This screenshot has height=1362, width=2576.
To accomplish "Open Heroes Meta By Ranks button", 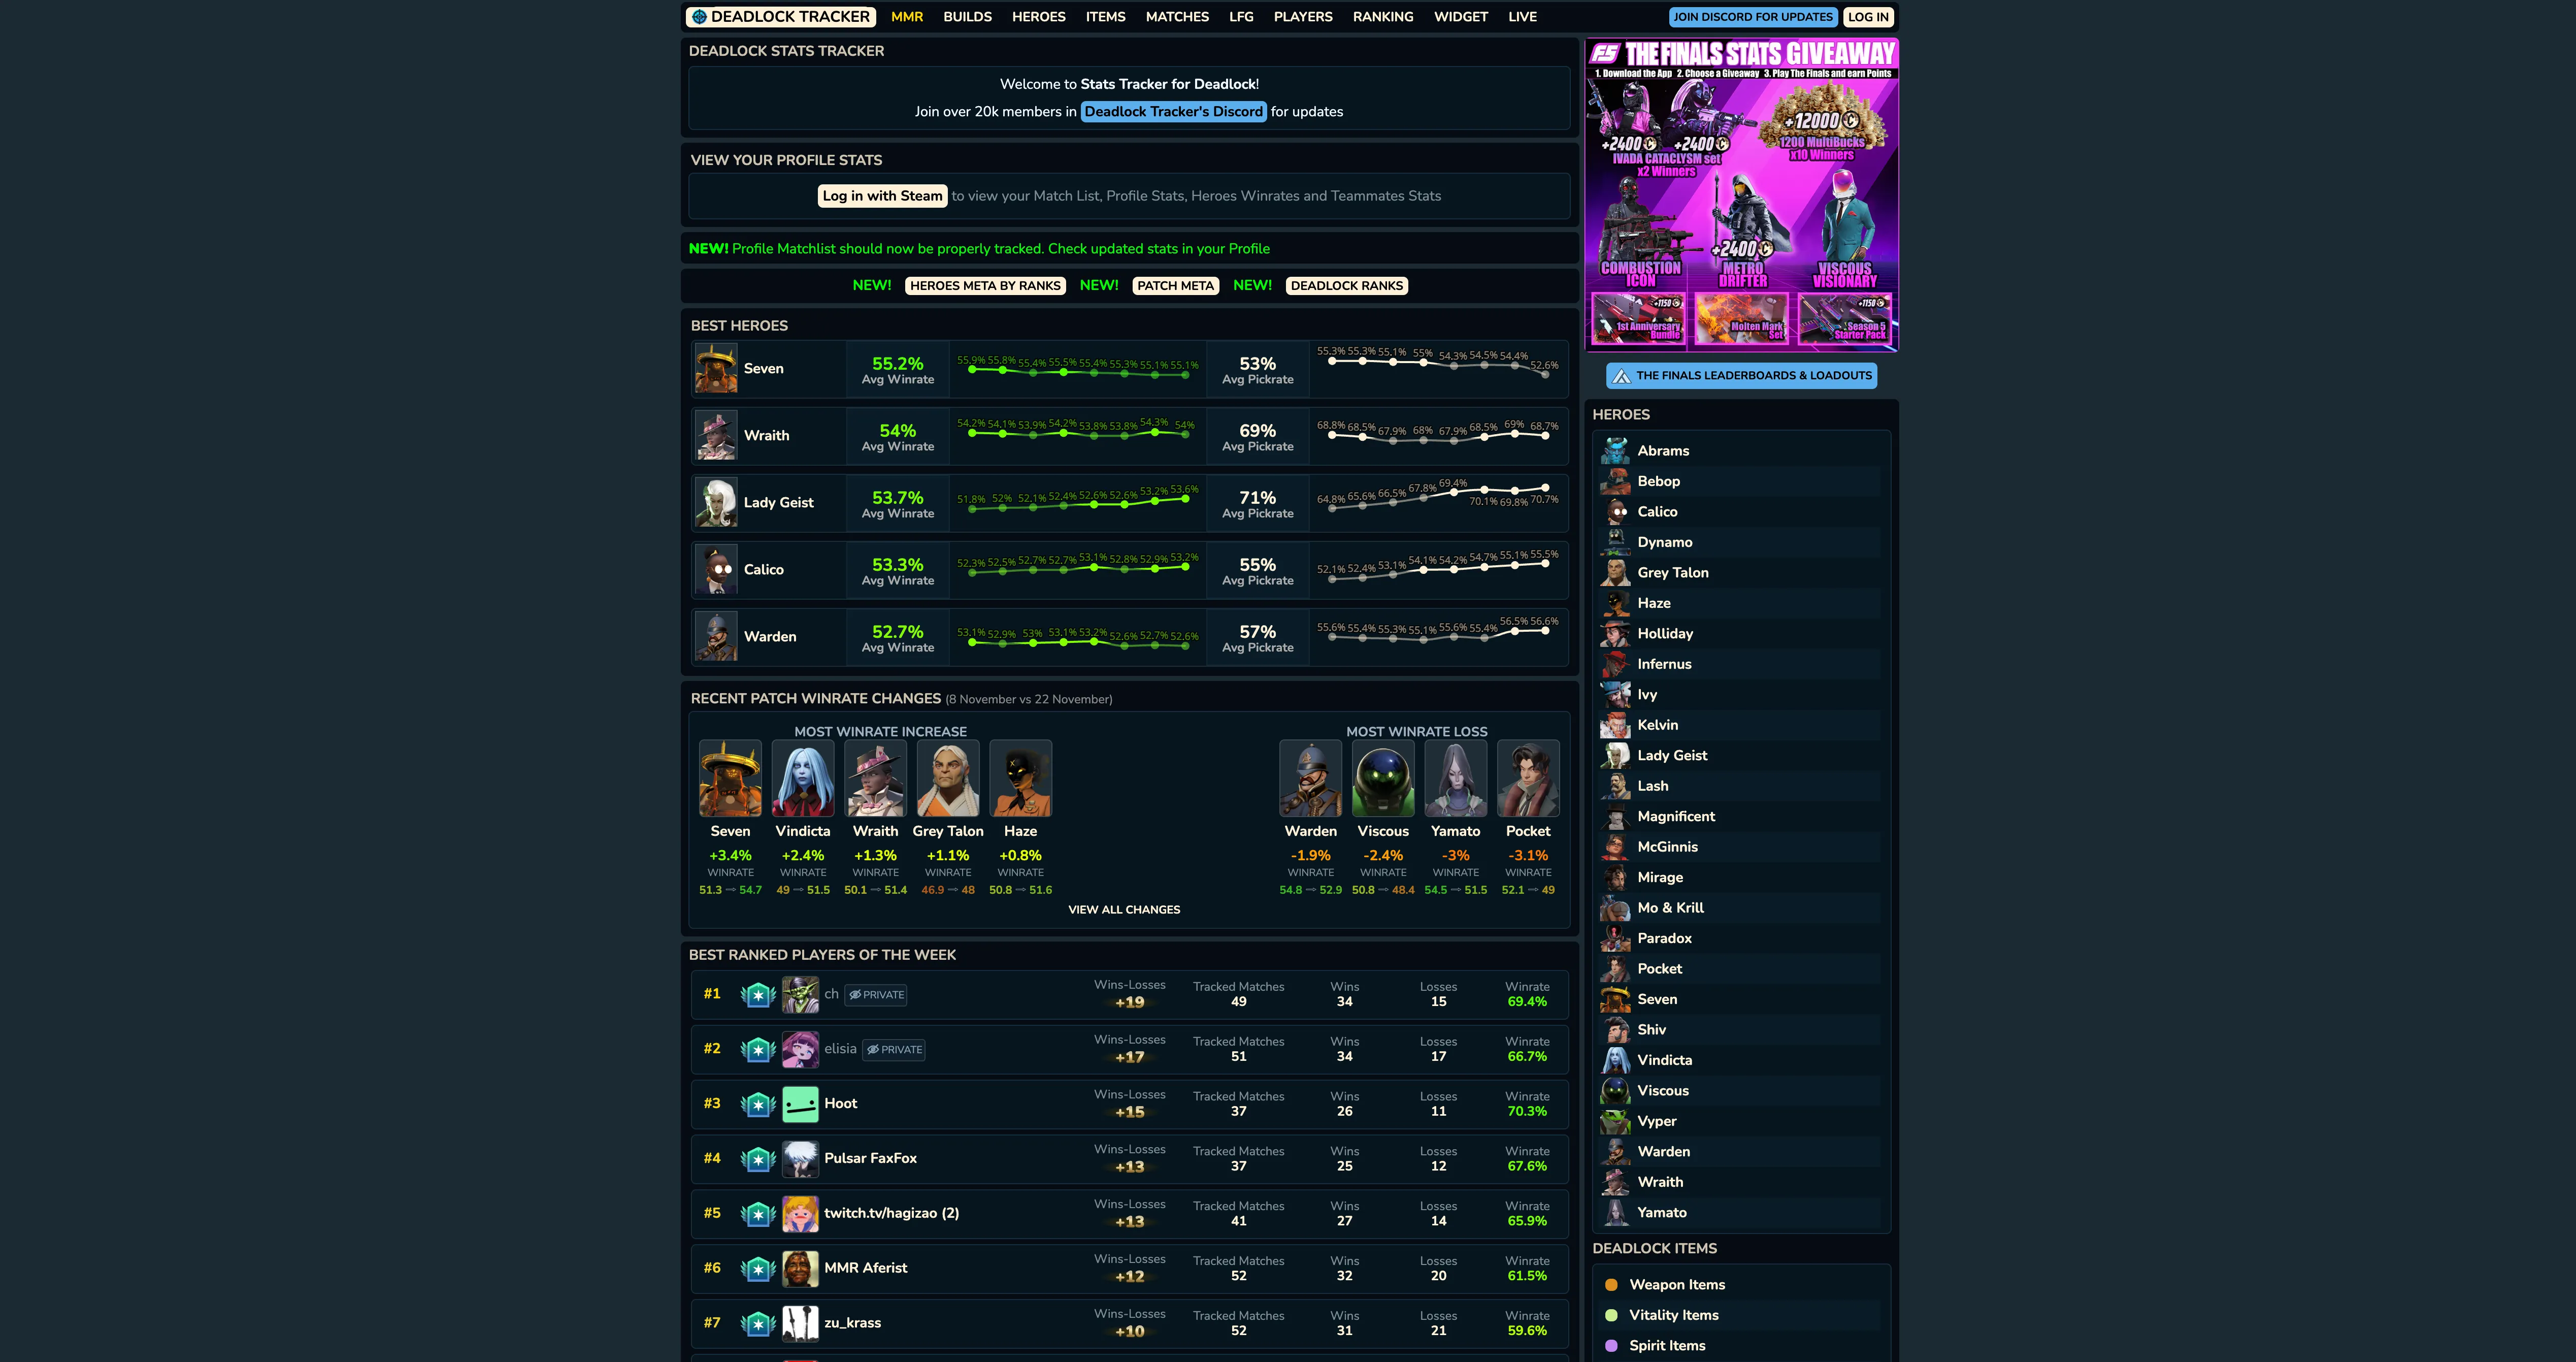I will 985,286.
